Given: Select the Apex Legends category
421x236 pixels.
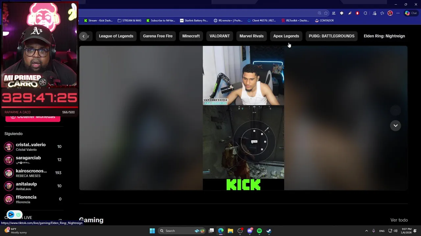Looking at the screenshot, I should click(286, 36).
